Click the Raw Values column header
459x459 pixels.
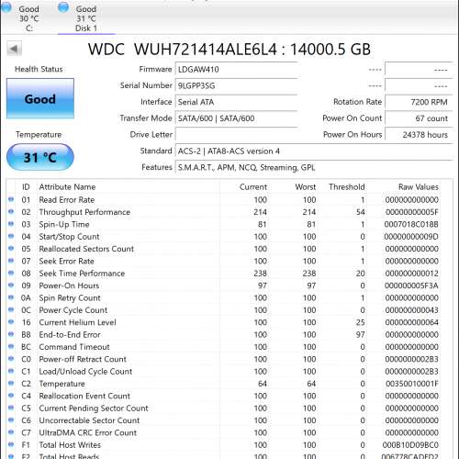click(419, 187)
